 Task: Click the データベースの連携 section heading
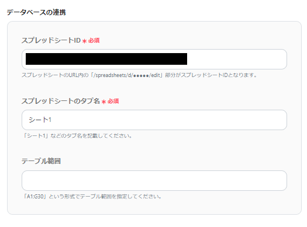(x=36, y=12)
